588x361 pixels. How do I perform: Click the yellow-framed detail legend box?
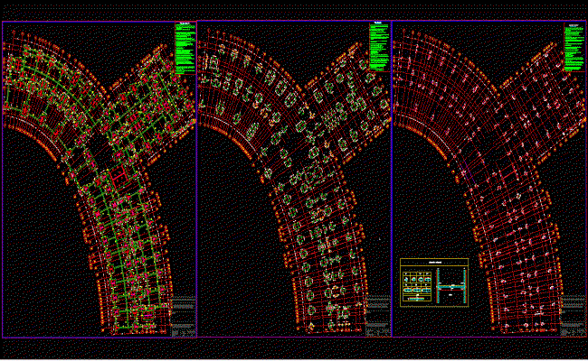434,282
